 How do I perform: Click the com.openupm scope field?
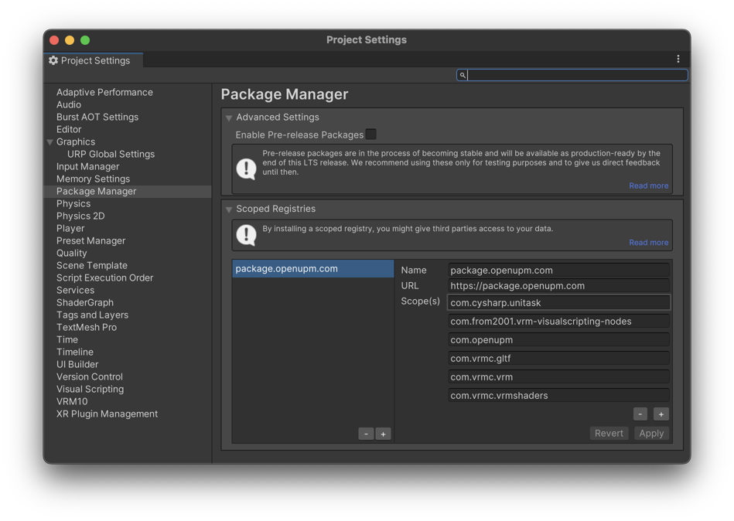(x=559, y=340)
